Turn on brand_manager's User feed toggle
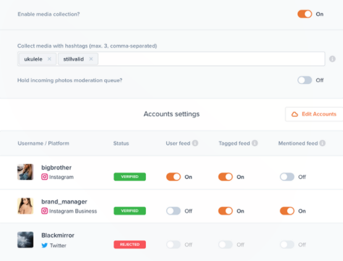Screen dimensions: 343x261 tap(174, 211)
